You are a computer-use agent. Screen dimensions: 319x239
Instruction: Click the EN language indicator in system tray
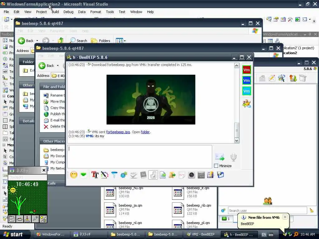pyautogui.click(x=264, y=234)
